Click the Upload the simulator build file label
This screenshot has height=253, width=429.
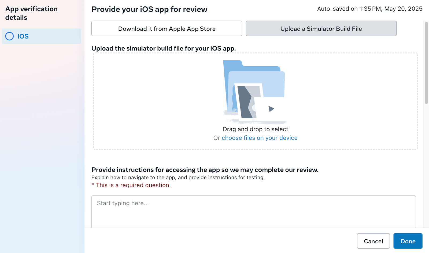164,48
